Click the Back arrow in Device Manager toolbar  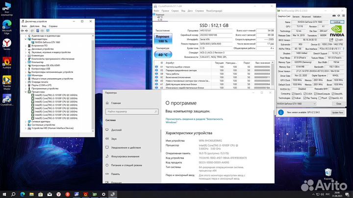pos(23,31)
